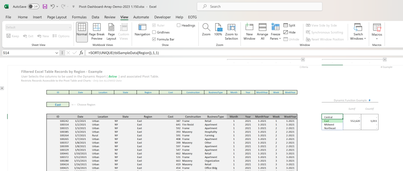Open the Customize Quick Access Toolbar menu
The height and width of the screenshot is (171, 403).
(x=74, y=7)
